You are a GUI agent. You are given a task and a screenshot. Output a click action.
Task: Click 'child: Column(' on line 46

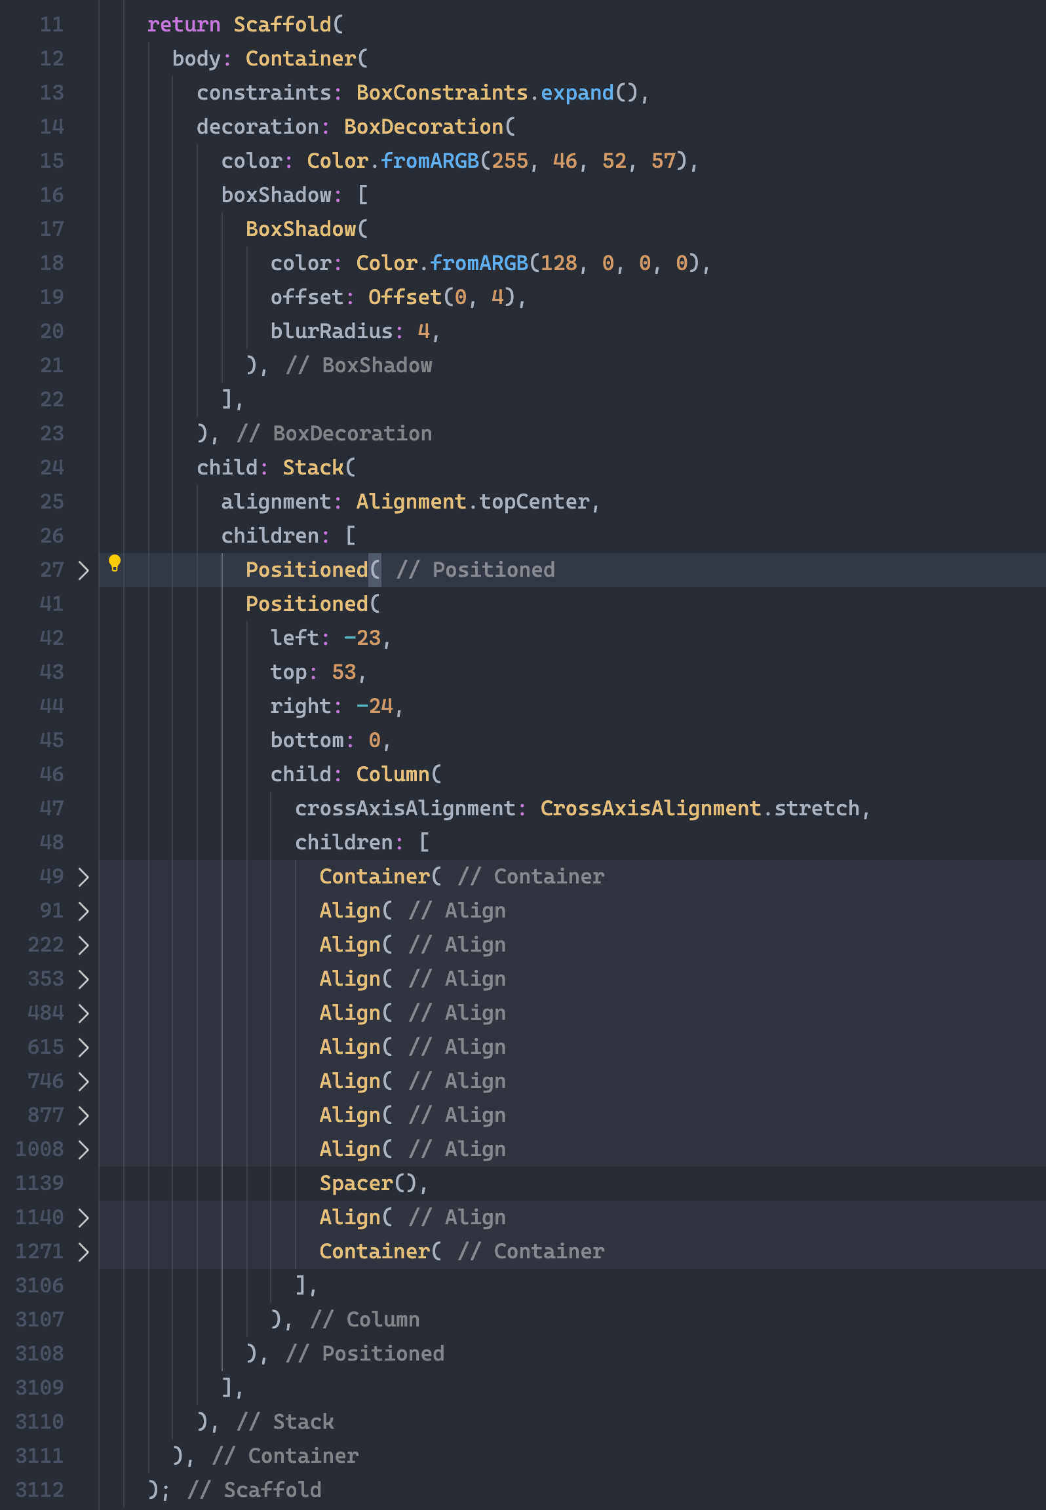coord(357,775)
